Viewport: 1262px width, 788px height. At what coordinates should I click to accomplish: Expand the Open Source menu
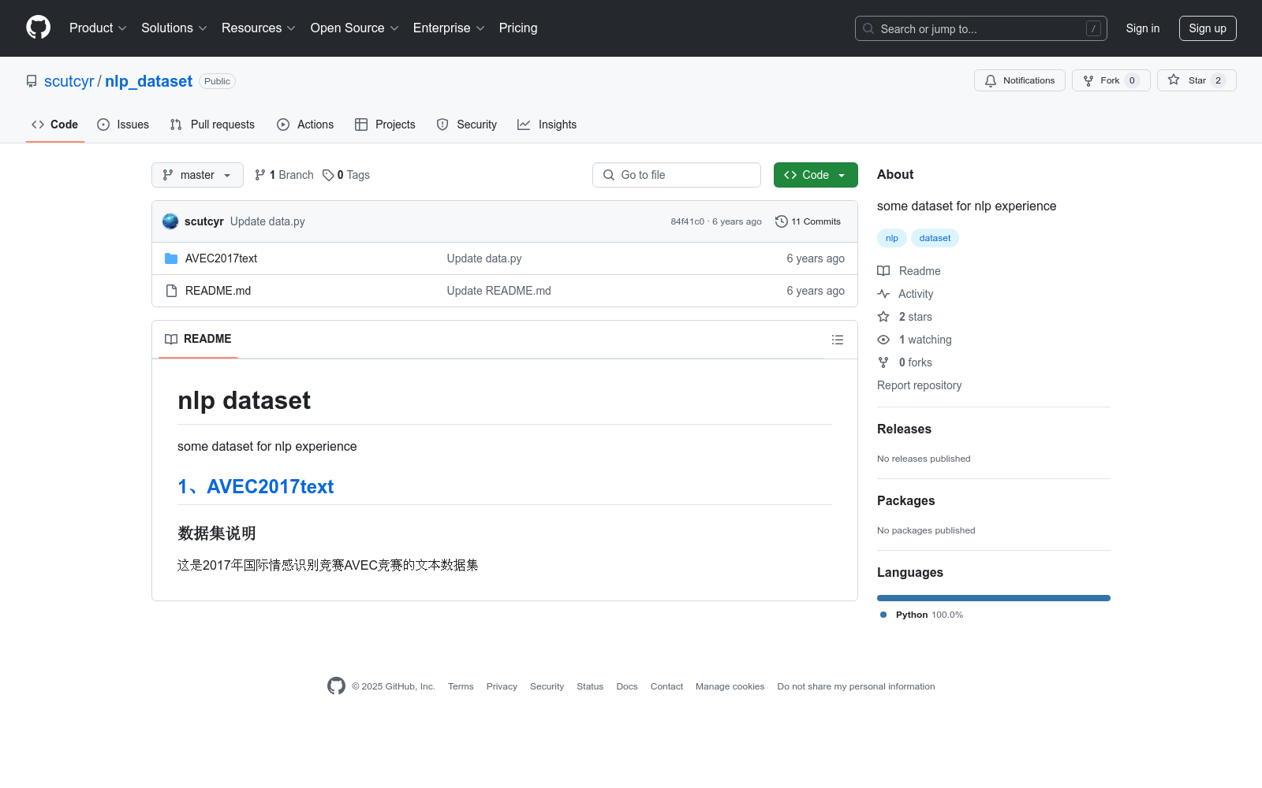(x=355, y=28)
